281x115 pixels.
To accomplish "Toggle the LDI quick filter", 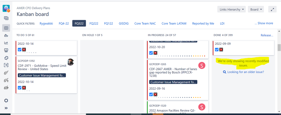I will (222, 23).
